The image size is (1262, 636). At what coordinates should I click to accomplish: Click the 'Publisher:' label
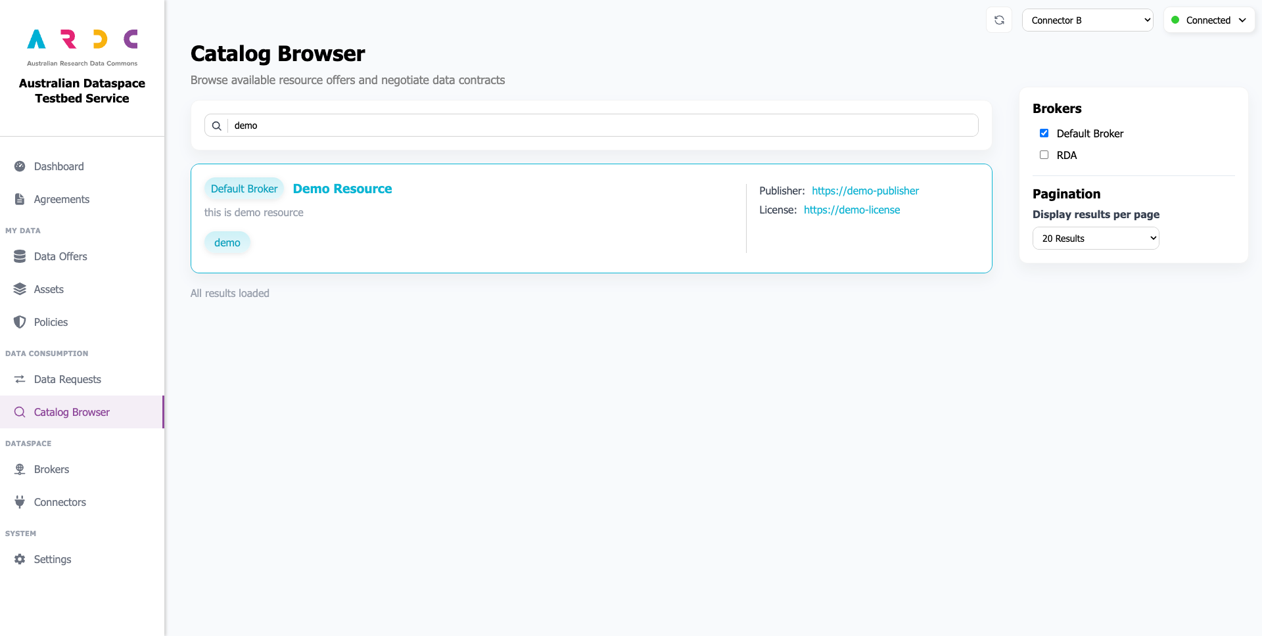[x=782, y=191]
